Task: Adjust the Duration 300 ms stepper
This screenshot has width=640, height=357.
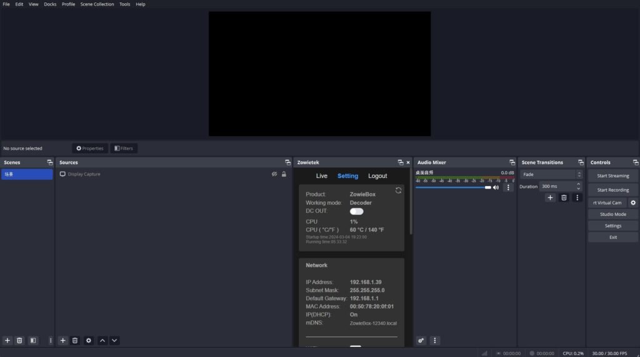Action: pyautogui.click(x=579, y=186)
